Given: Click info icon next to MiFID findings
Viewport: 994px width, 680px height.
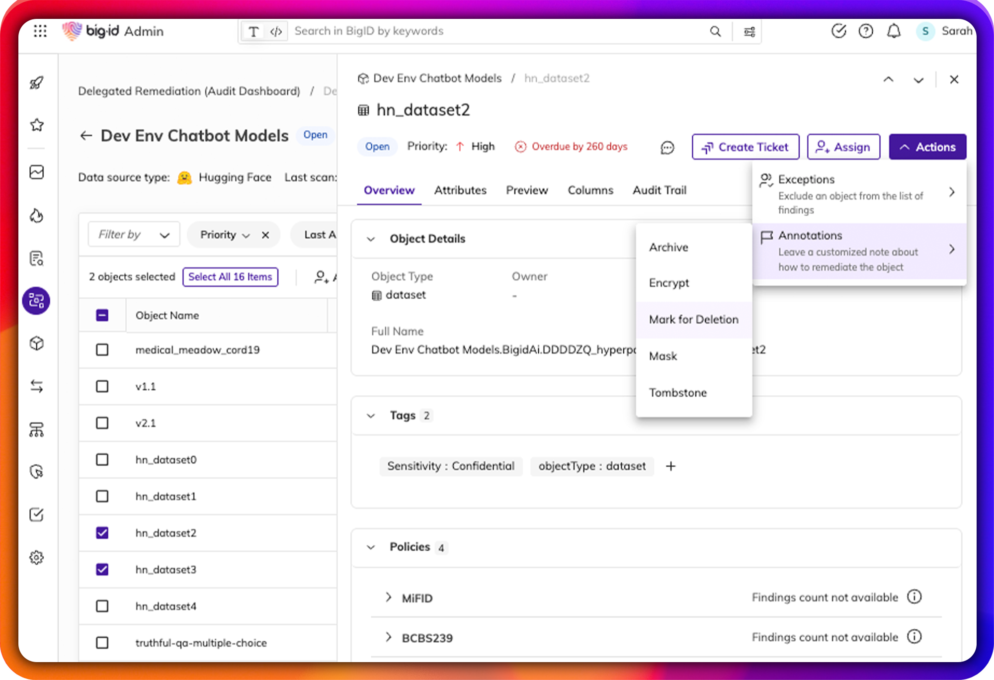Looking at the screenshot, I should click(914, 596).
